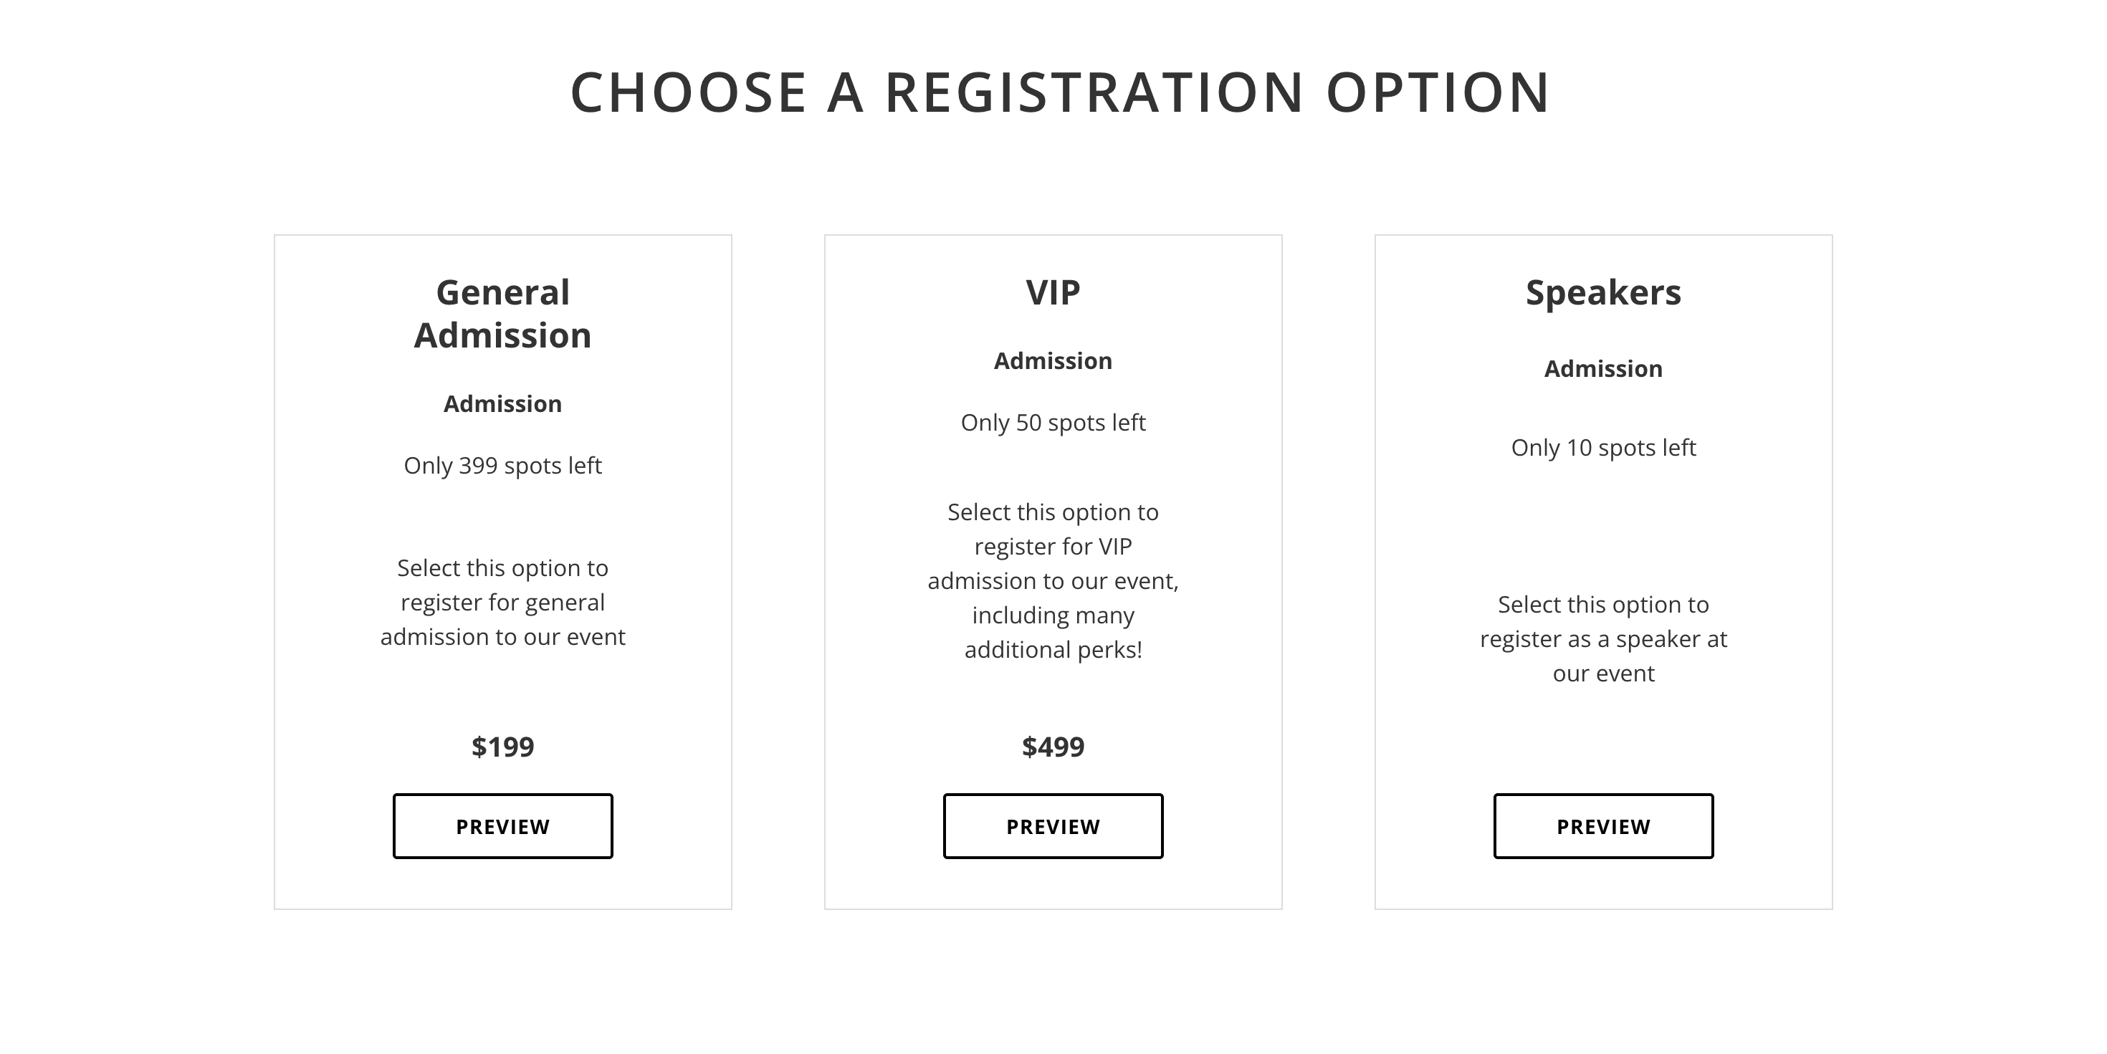Viewport: 2107px width, 1054px height.
Task: Click the $199 price label
Action: pyautogui.click(x=502, y=747)
